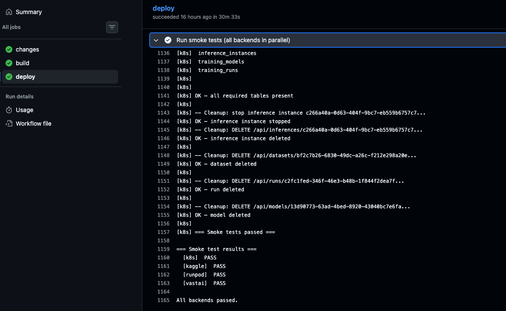Click the "[vastai] PASS" result line
This screenshot has height=311, width=506.
point(204,283)
